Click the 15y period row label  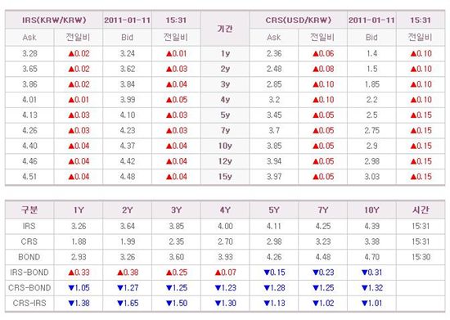click(x=225, y=177)
